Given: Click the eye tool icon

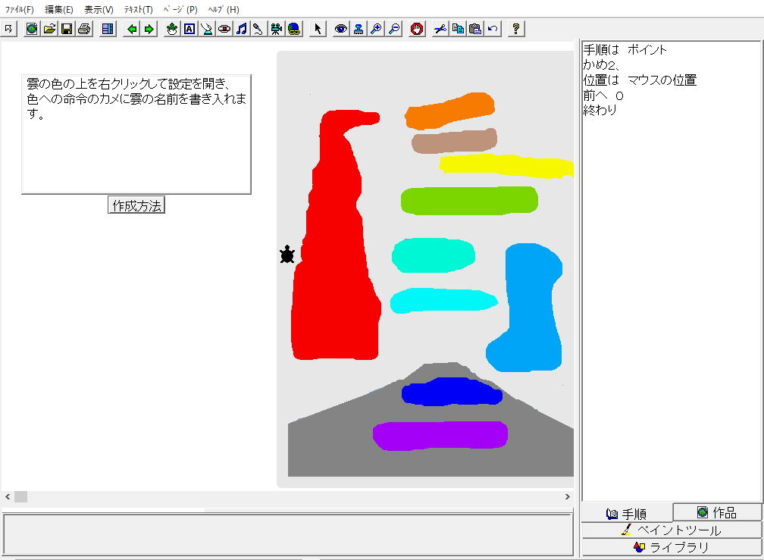Looking at the screenshot, I should point(341,29).
